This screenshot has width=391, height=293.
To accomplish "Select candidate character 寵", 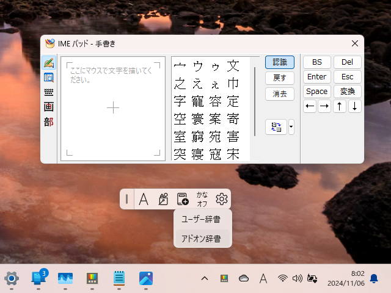I will tap(198, 101).
